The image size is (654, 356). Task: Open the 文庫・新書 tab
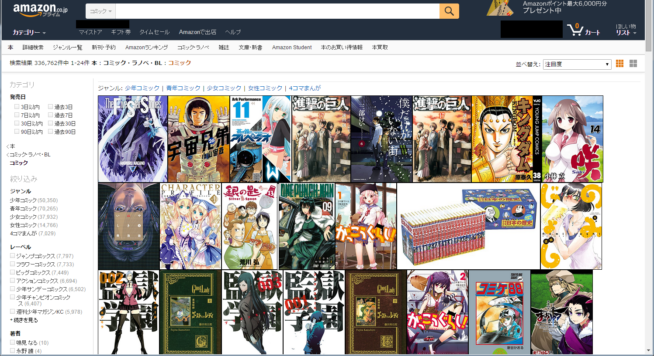pyautogui.click(x=250, y=47)
